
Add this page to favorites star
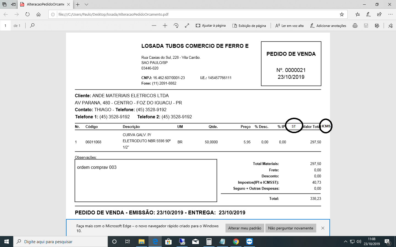[x=342, y=14]
